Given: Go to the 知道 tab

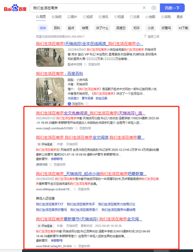Looking at the screenshot, I should tap(119, 17).
